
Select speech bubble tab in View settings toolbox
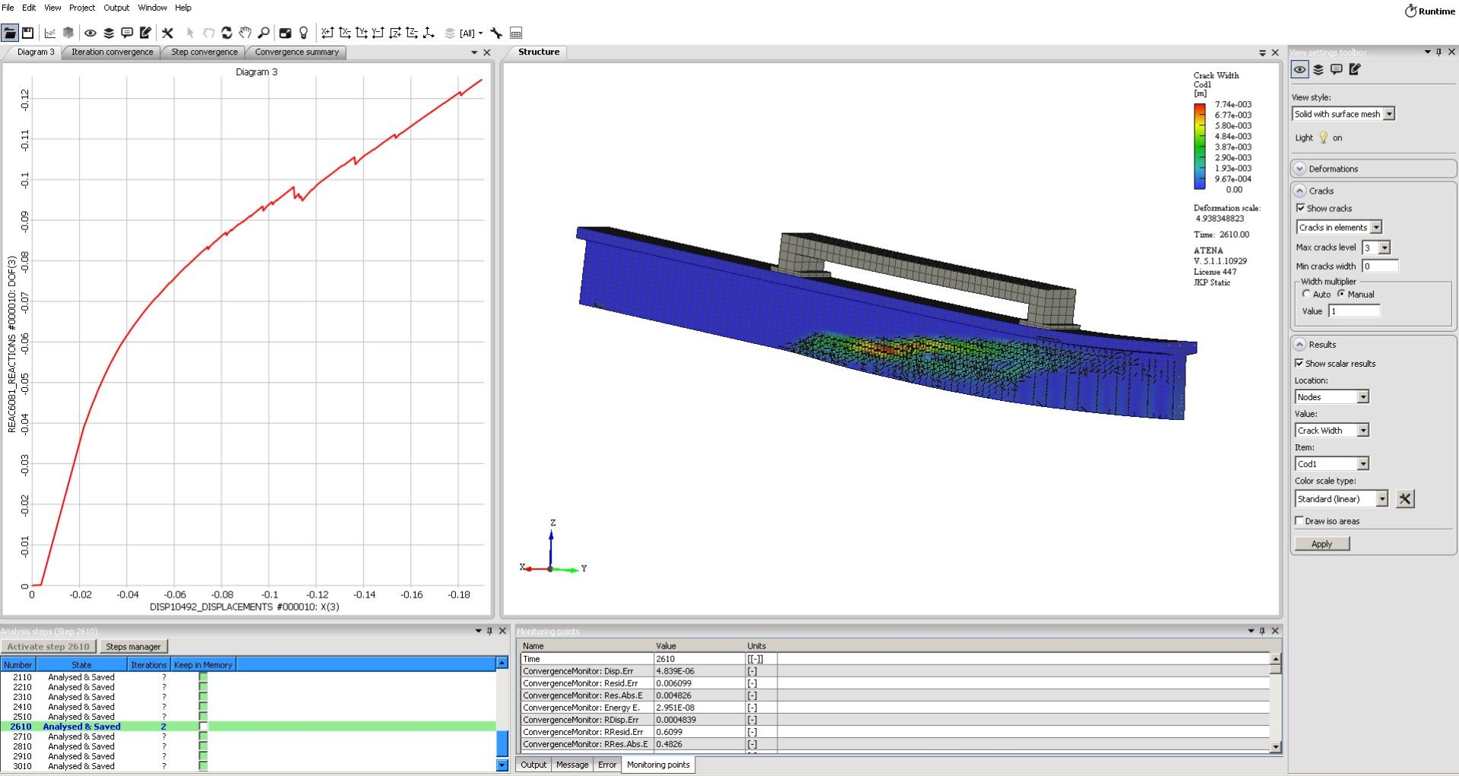[x=1337, y=70]
